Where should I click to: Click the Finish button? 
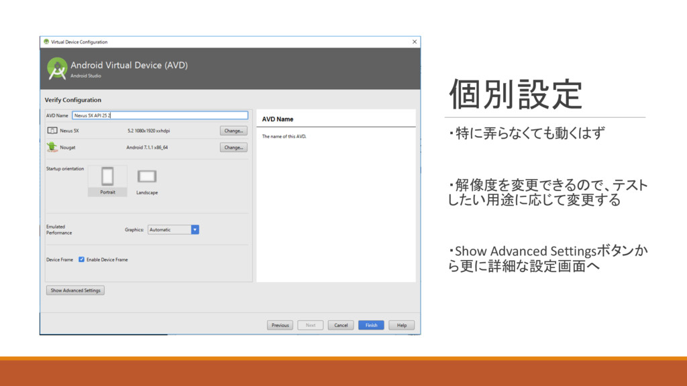point(371,325)
